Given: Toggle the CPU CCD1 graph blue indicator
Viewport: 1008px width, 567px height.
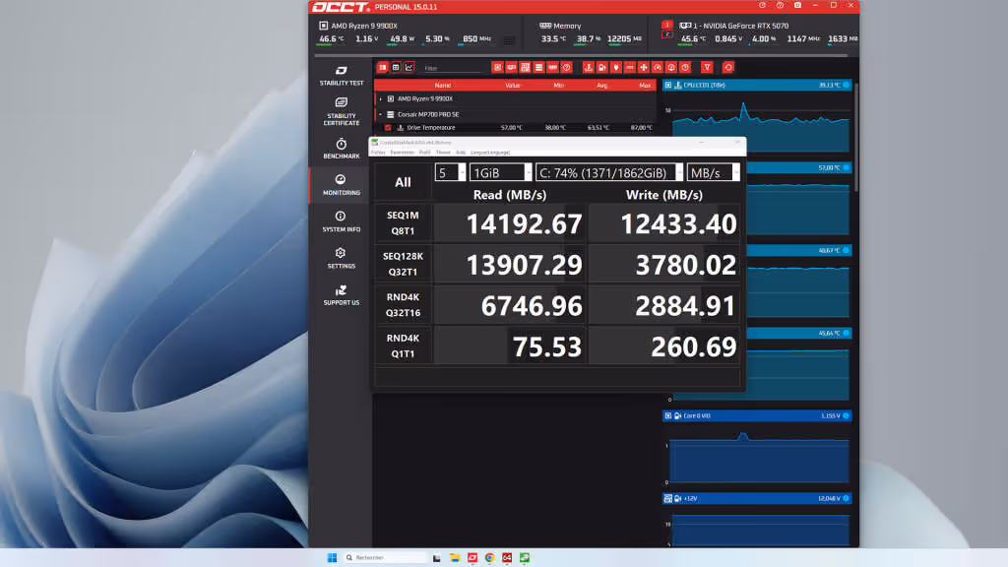Looking at the screenshot, I should pos(847,85).
